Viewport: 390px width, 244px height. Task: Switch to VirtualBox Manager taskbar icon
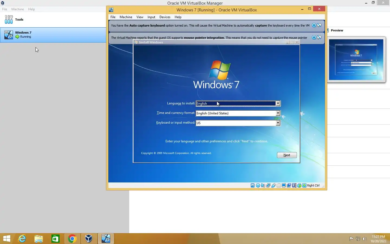[x=89, y=239]
